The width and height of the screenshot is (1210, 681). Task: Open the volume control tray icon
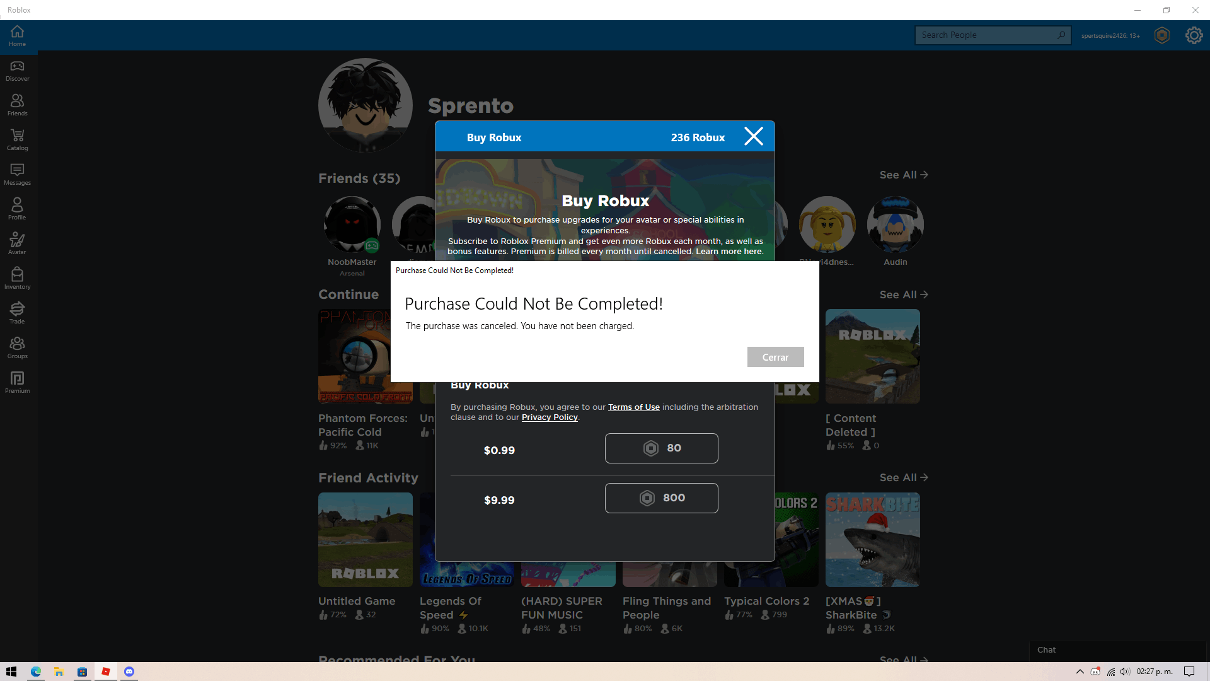[1125, 672]
